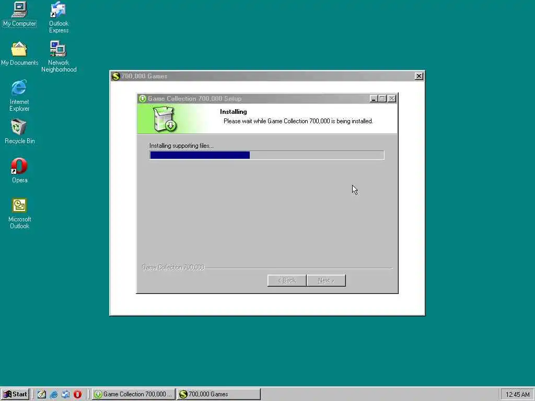
Task: Click the Setup window title bar icon
Action: (143, 99)
